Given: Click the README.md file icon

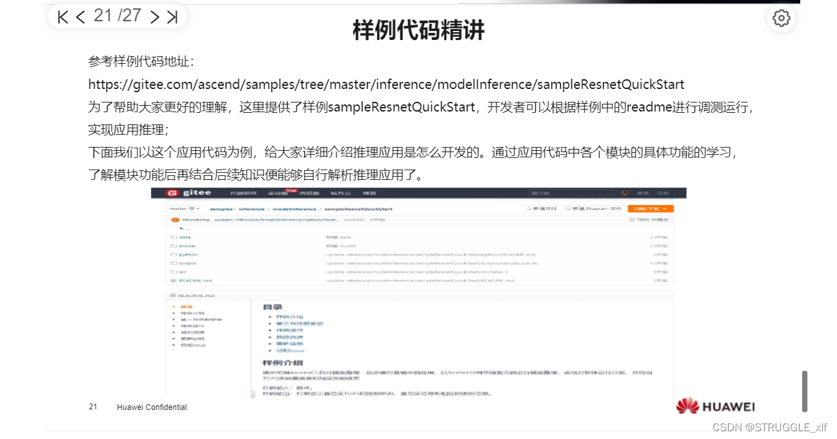Looking at the screenshot, I should (173, 281).
